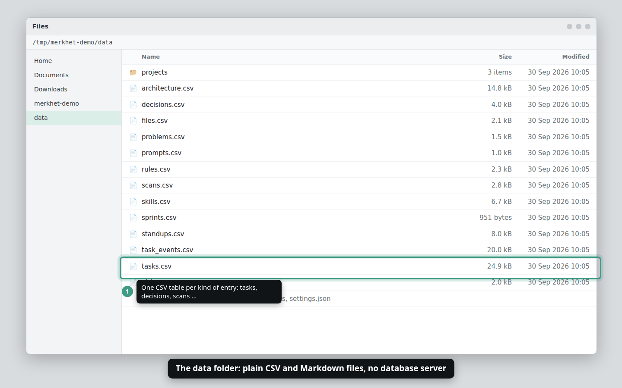This screenshot has height=388, width=622.
Task: Click the file icon next to task_events.csv
Action: [133, 250]
